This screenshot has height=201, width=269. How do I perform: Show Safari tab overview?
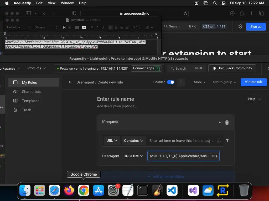click(x=261, y=13)
